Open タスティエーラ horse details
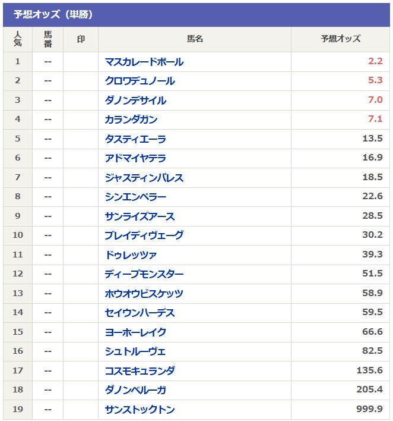The image size is (393, 421). [135, 139]
